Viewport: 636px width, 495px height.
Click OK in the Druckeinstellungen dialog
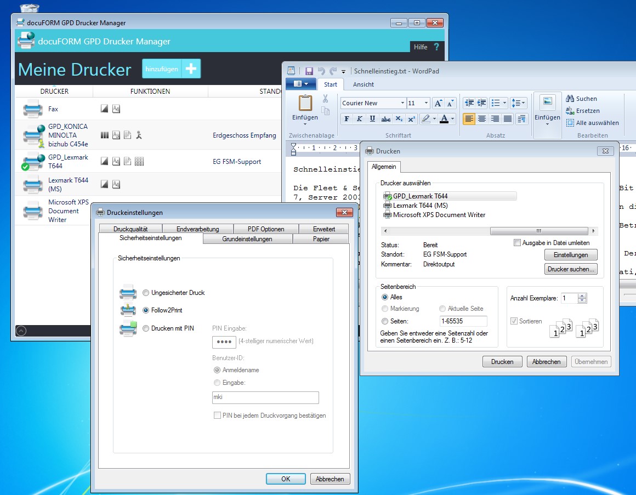(x=286, y=479)
